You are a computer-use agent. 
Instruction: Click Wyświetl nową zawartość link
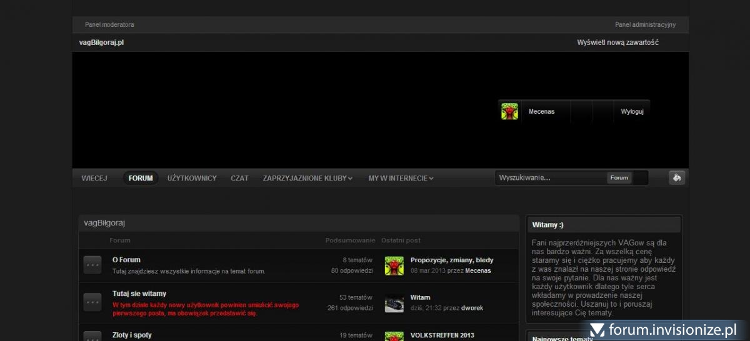tap(617, 42)
